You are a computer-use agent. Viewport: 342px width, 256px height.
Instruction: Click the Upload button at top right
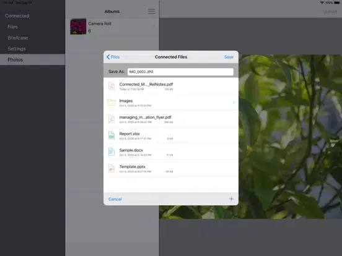point(330,11)
